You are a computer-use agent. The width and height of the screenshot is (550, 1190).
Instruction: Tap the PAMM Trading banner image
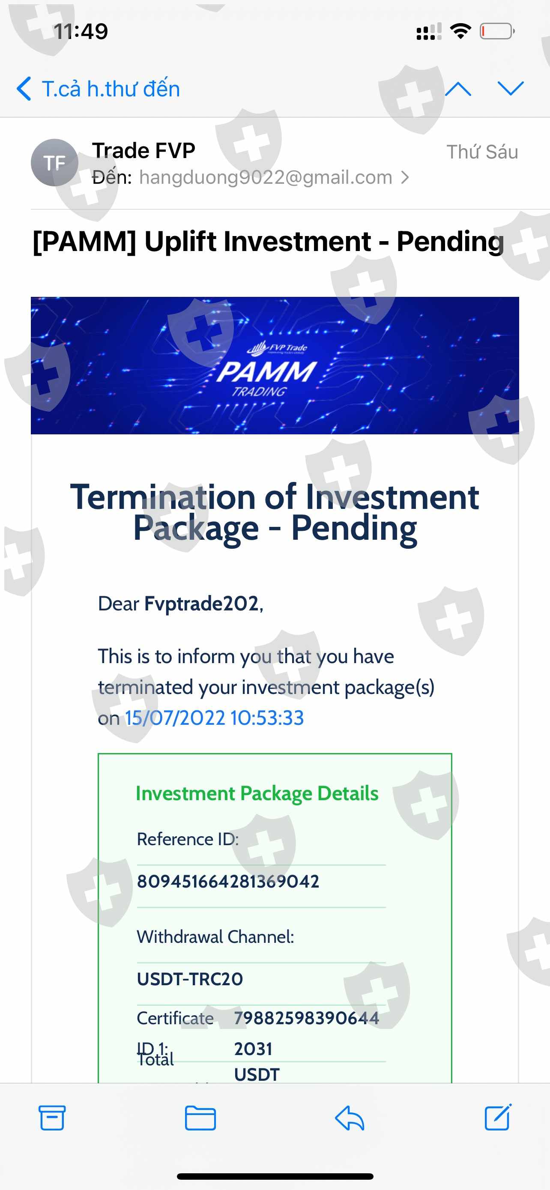tap(275, 365)
